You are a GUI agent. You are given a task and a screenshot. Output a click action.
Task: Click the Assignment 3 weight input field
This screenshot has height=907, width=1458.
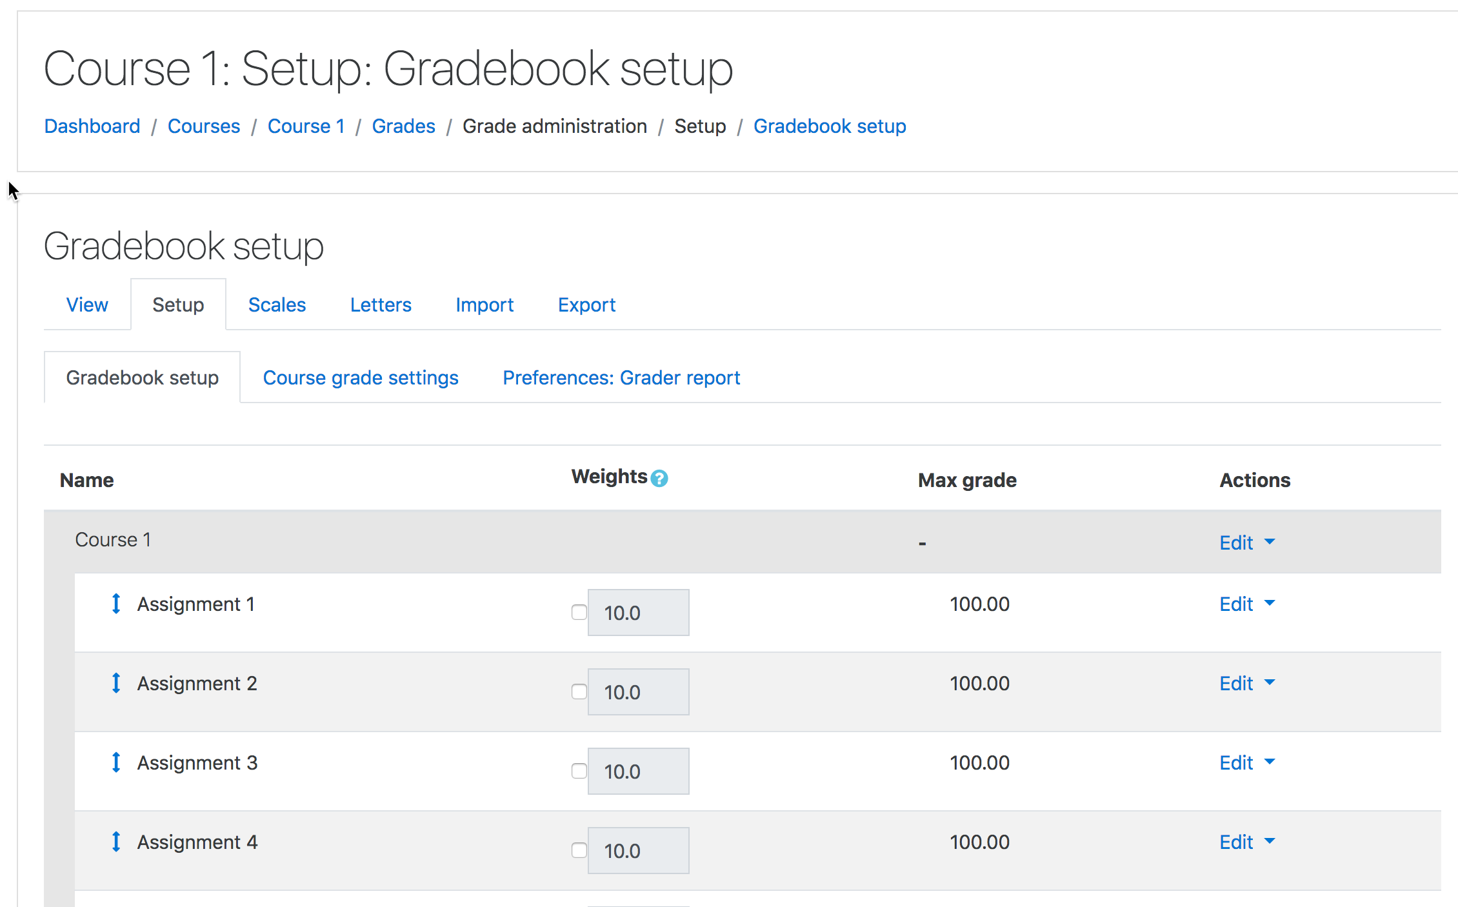[x=638, y=771]
